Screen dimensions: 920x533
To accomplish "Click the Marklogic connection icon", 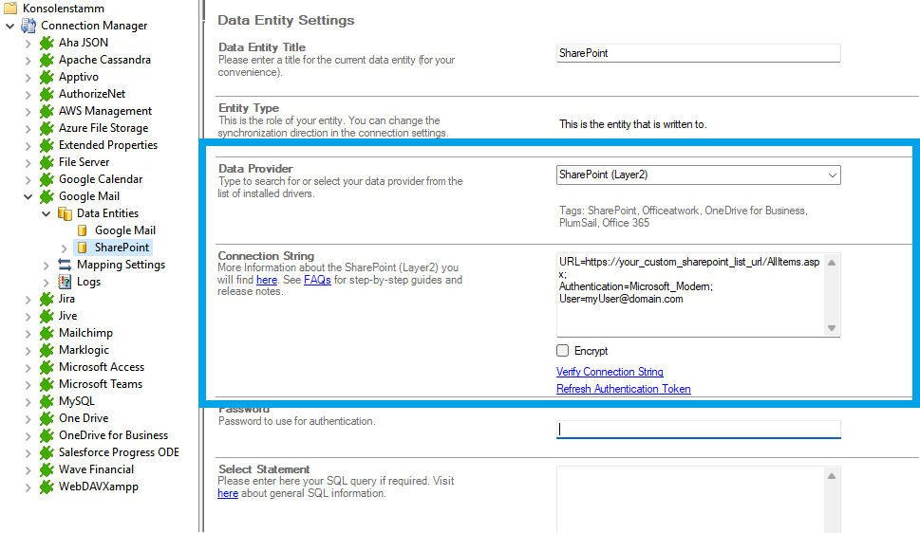I will 47,350.
